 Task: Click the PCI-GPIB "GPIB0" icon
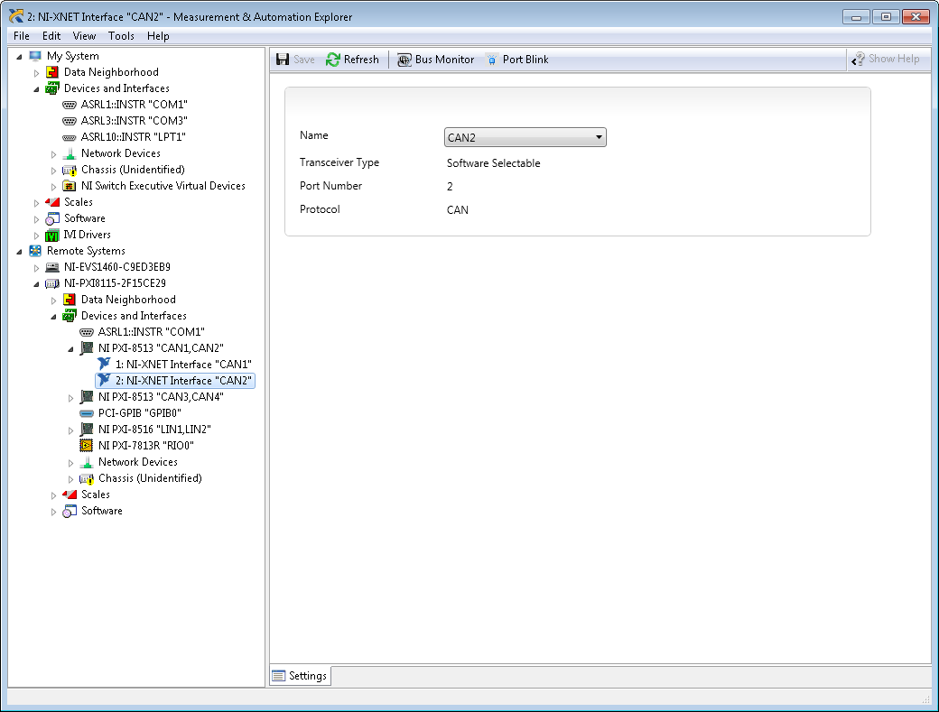pyautogui.click(x=87, y=413)
